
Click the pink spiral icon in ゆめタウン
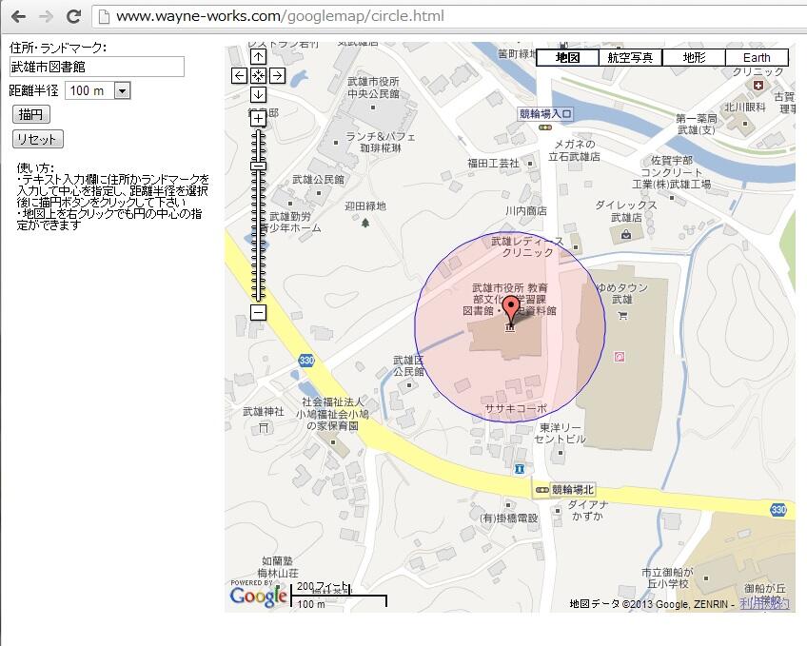click(620, 356)
